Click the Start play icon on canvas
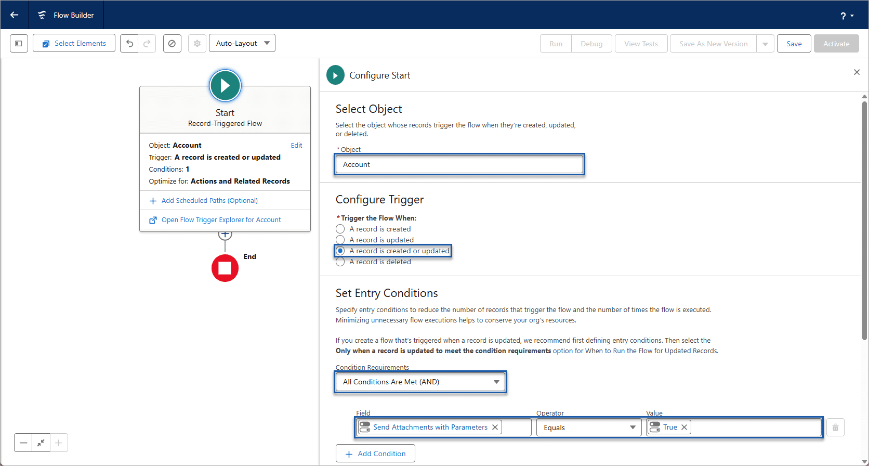869x466 pixels. 225,85
